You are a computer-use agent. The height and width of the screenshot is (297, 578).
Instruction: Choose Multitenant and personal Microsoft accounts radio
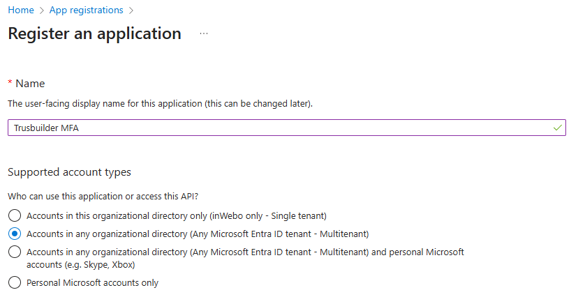coord(14,252)
